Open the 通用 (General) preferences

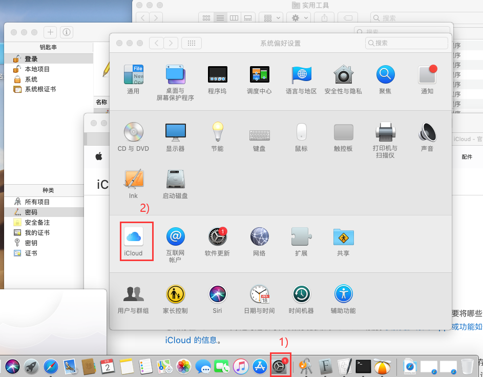(x=133, y=79)
